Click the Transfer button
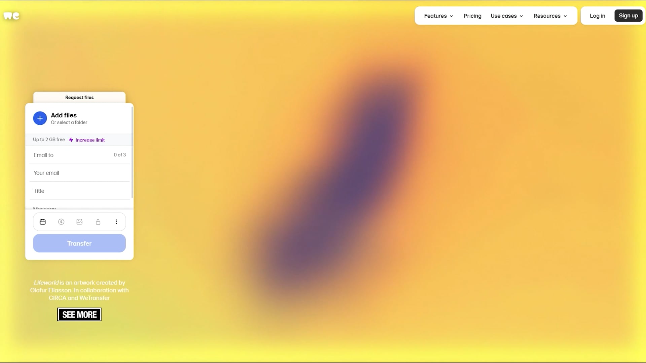Viewport: 646px width, 363px height. (79, 243)
